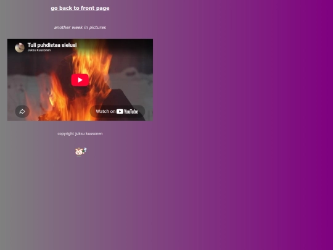The image size is (333, 250).
Task: Click the channel avatar in video header
Action: click(20, 48)
